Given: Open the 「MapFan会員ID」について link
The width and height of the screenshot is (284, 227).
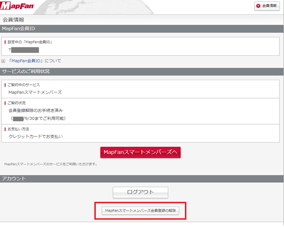Looking at the screenshot, I should click(x=35, y=61).
